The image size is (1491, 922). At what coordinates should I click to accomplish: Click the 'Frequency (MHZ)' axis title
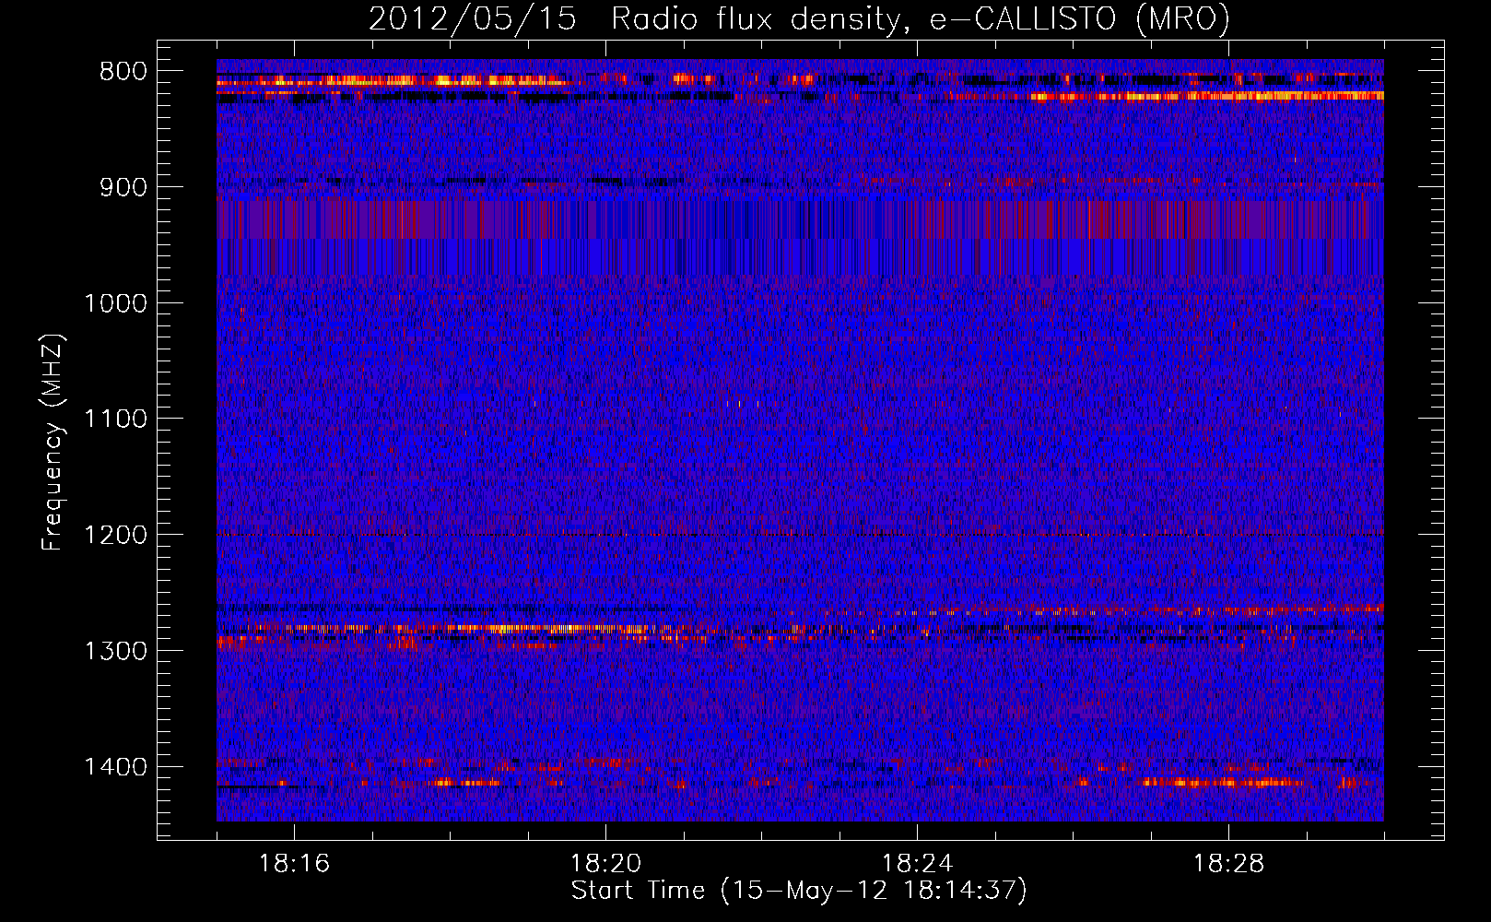click(53, 443)
